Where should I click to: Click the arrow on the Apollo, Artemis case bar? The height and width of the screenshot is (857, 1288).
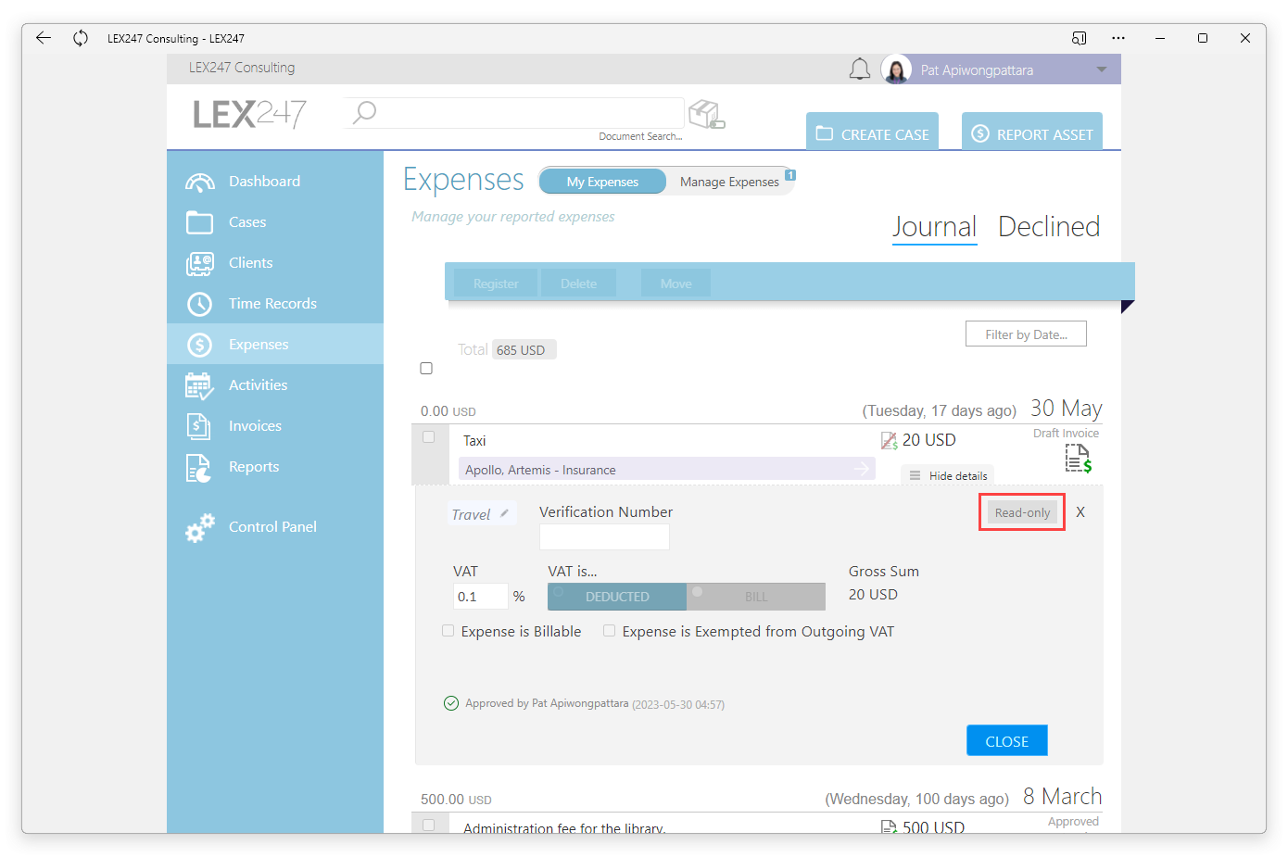[x=862, y=469]
